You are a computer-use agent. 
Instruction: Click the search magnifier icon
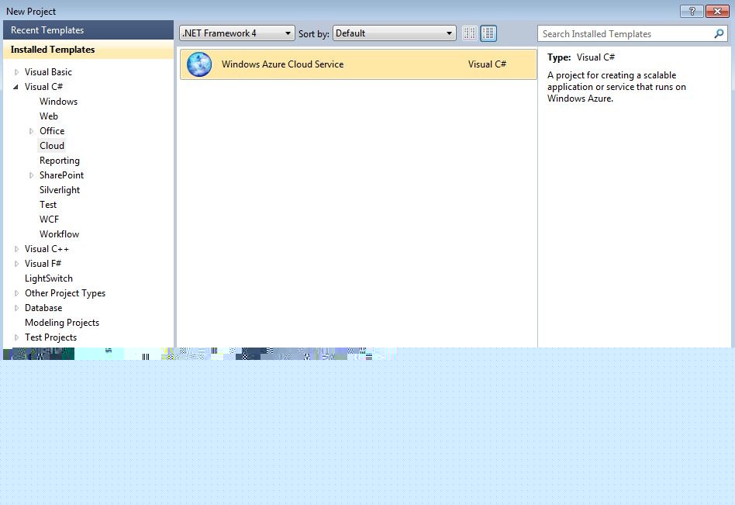coord(719,34)
